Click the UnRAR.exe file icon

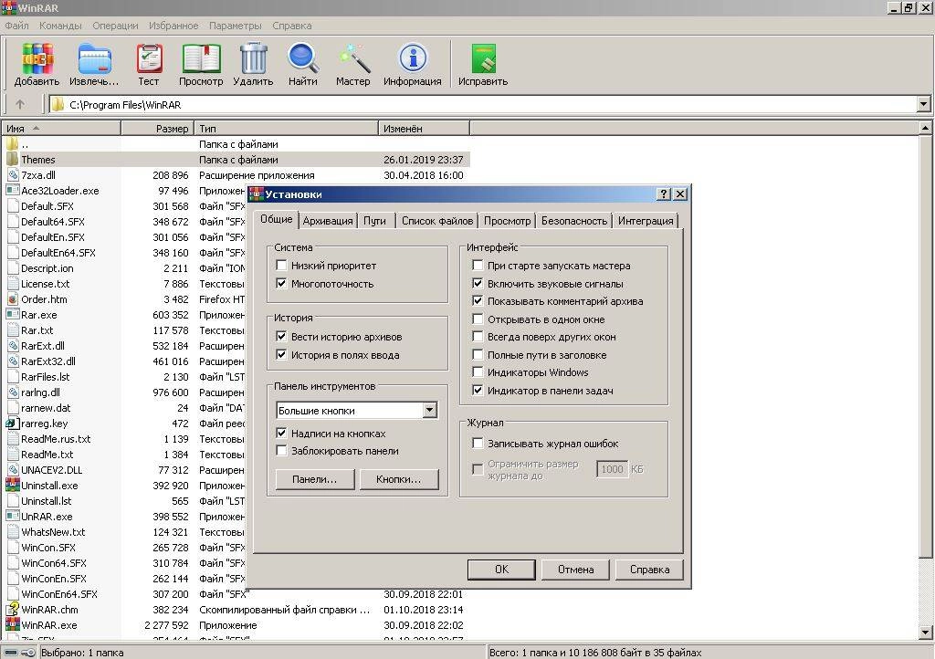13,516
